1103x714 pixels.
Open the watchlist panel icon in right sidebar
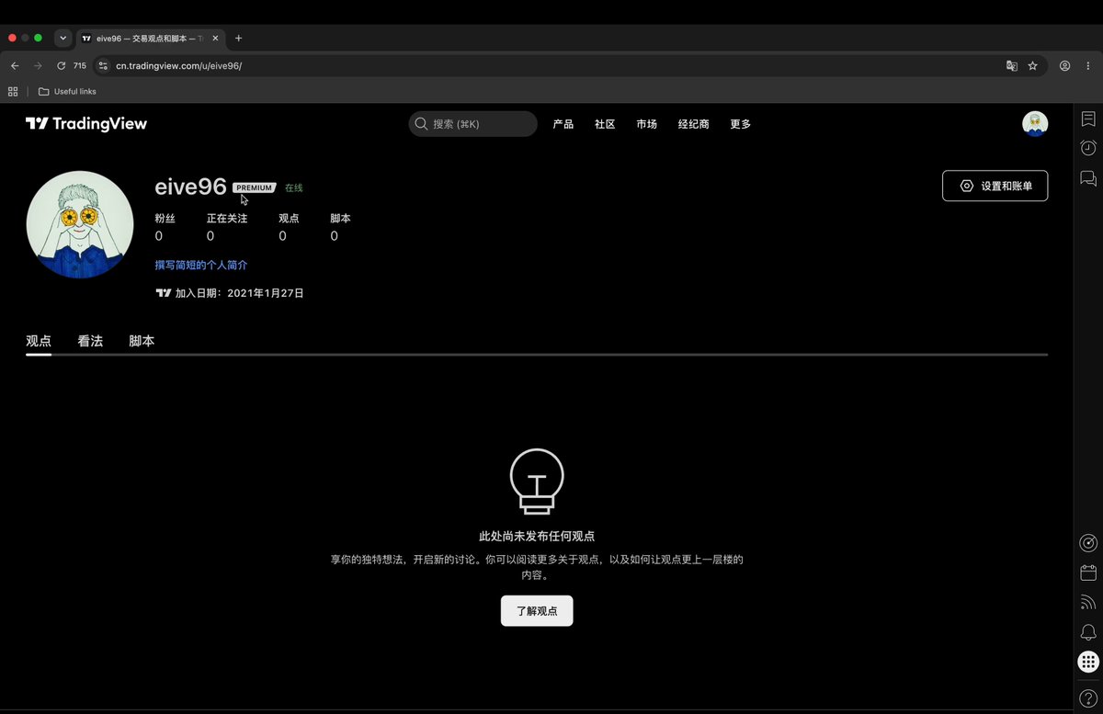click(1088, 119)
